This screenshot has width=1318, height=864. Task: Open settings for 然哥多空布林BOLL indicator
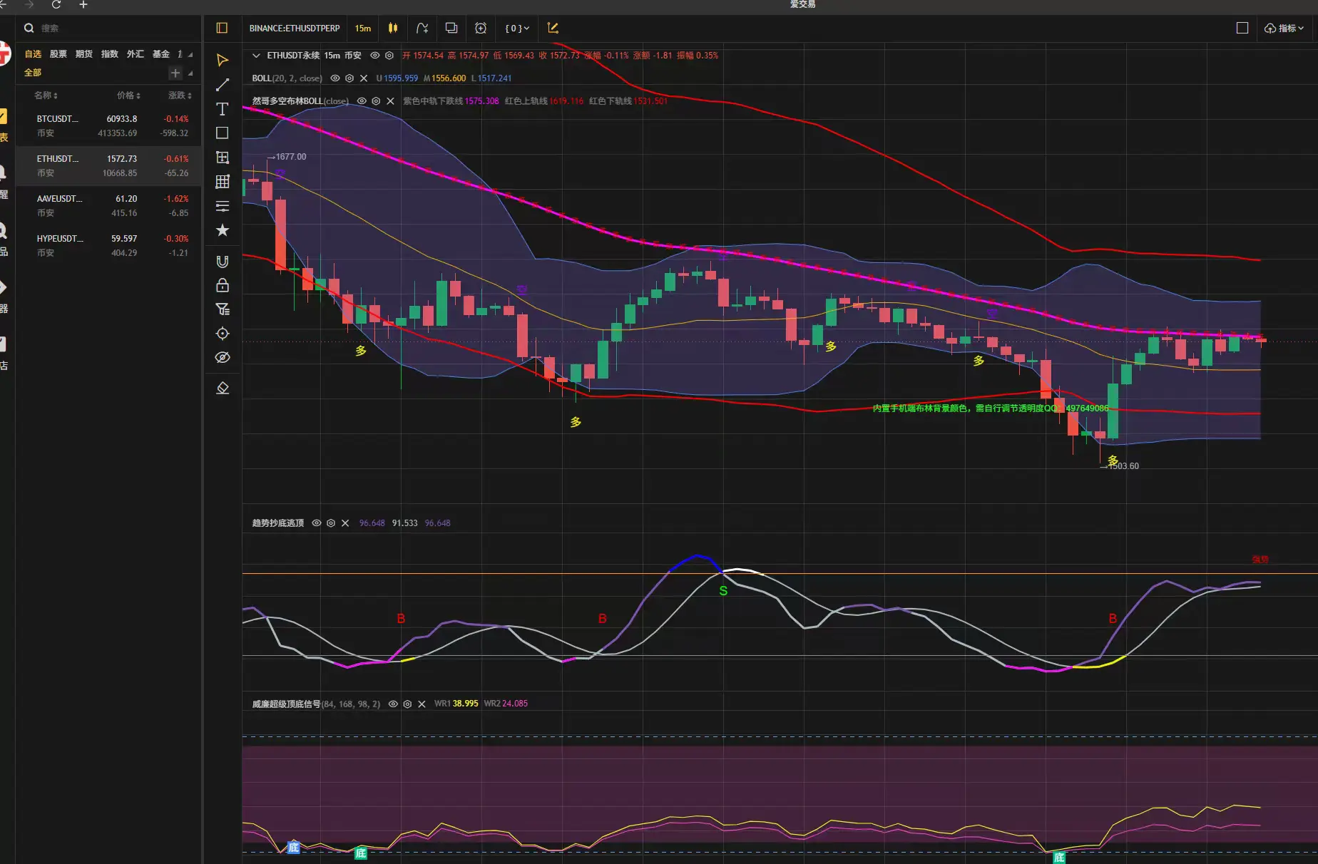pyautogui.click(x=376, y=101)
